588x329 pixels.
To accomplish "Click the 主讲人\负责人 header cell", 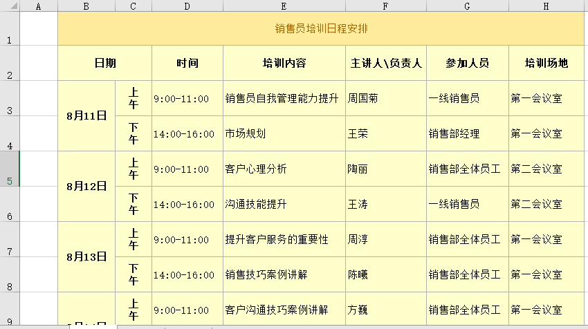I will click(x=385, y=64).
